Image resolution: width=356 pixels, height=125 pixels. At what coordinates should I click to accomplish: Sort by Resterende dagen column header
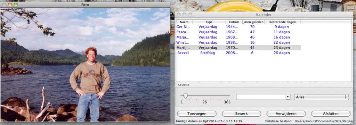coord(283,22)
